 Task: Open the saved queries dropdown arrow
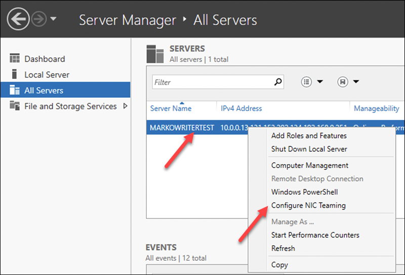[x=356, y=82]
